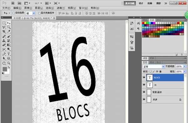Select the Pen tool
Viewport: 188px width, 123px height.
coord(4,54)
